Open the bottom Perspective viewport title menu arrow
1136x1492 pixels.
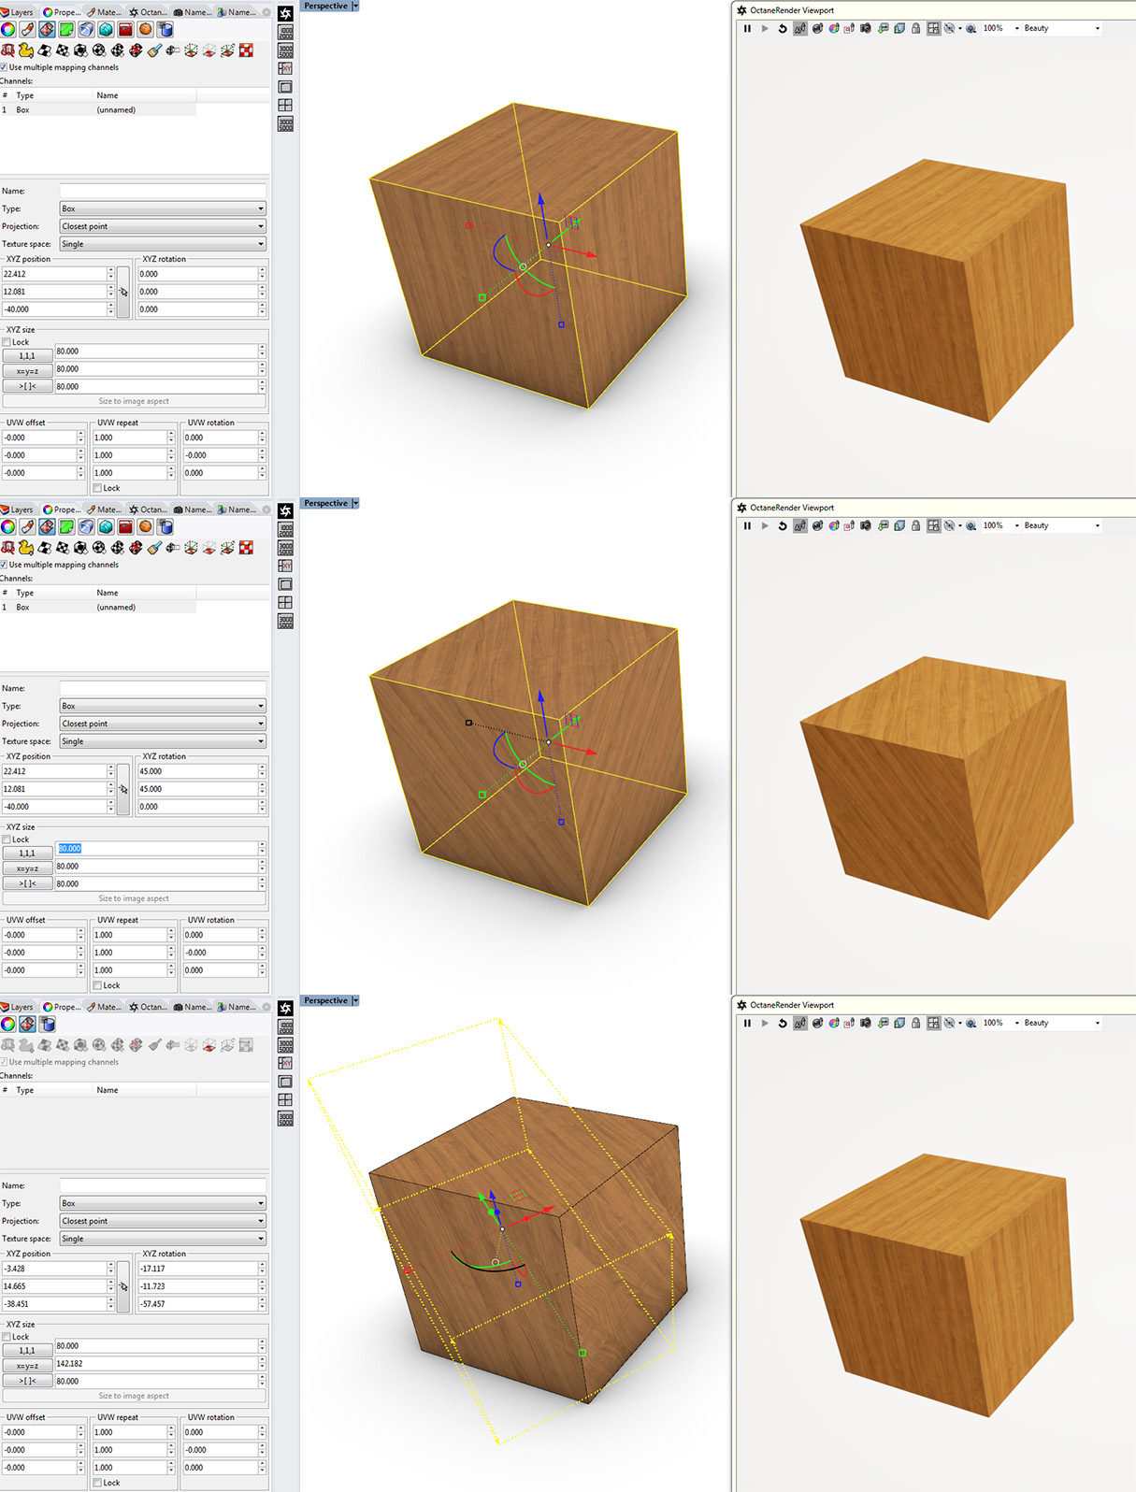355,1001
